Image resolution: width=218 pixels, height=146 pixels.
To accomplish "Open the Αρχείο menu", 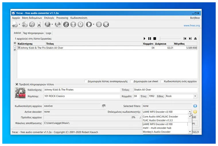I will [16, 18].
